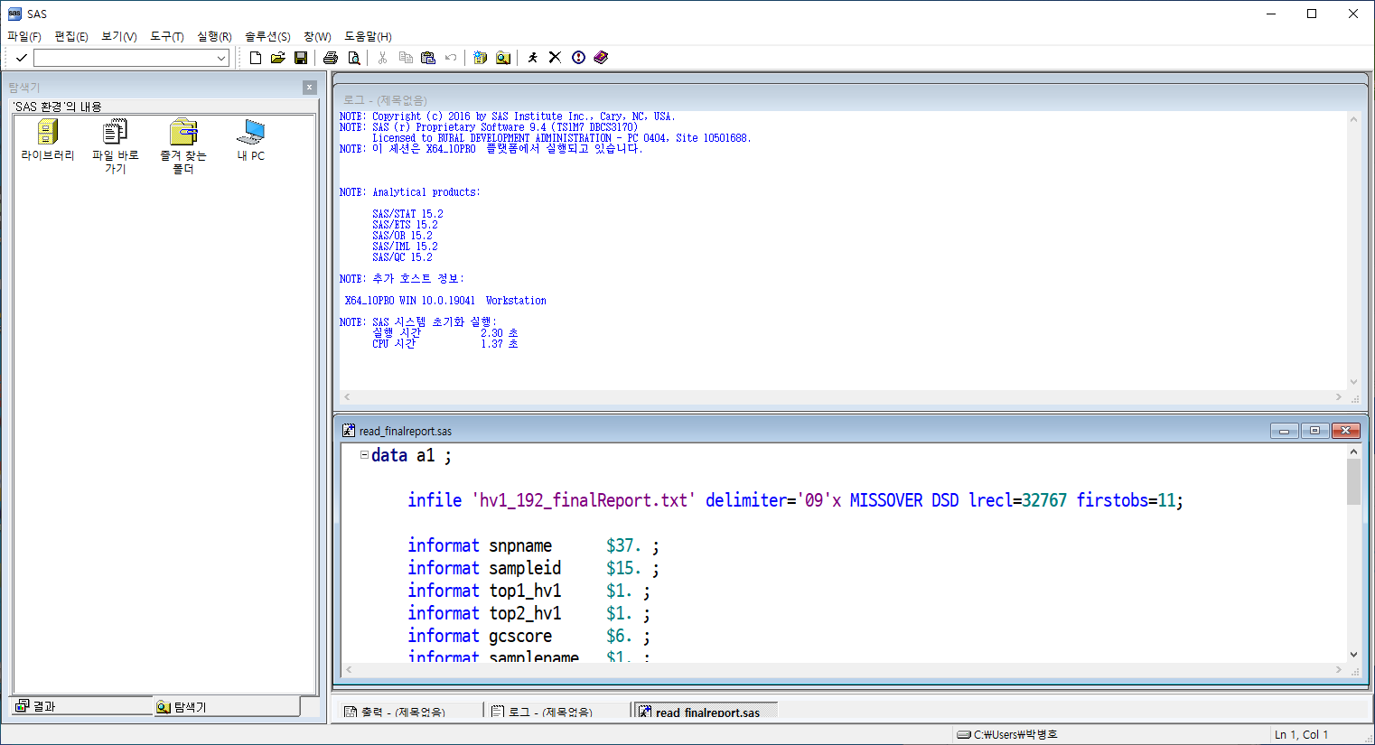The image size is (1375, 745).
Task: Click the informat snpname line
Action: tap(533, 545)
